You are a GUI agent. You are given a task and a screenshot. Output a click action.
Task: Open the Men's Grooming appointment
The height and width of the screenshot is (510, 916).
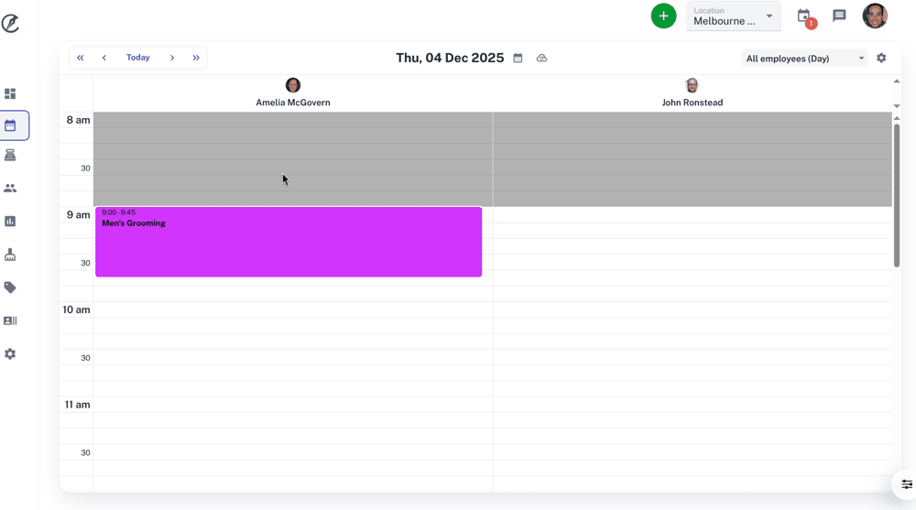(x=289, y=243)
